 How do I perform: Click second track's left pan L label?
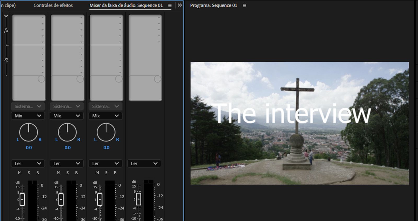[56, 140]
